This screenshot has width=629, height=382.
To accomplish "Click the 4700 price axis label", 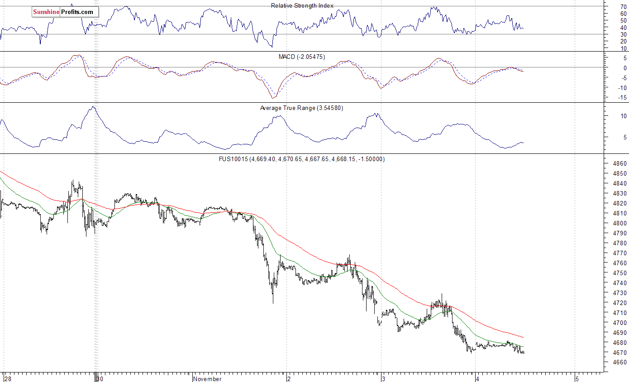I will pyautogui.click(x=620, y=323).
